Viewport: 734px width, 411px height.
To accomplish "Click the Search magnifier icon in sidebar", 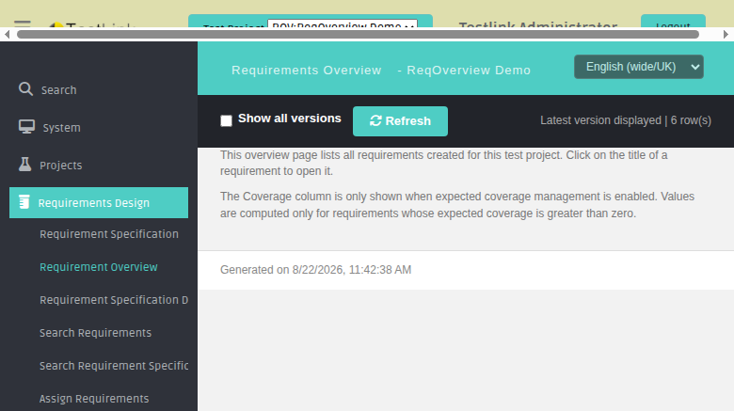I will coord(25,89).
